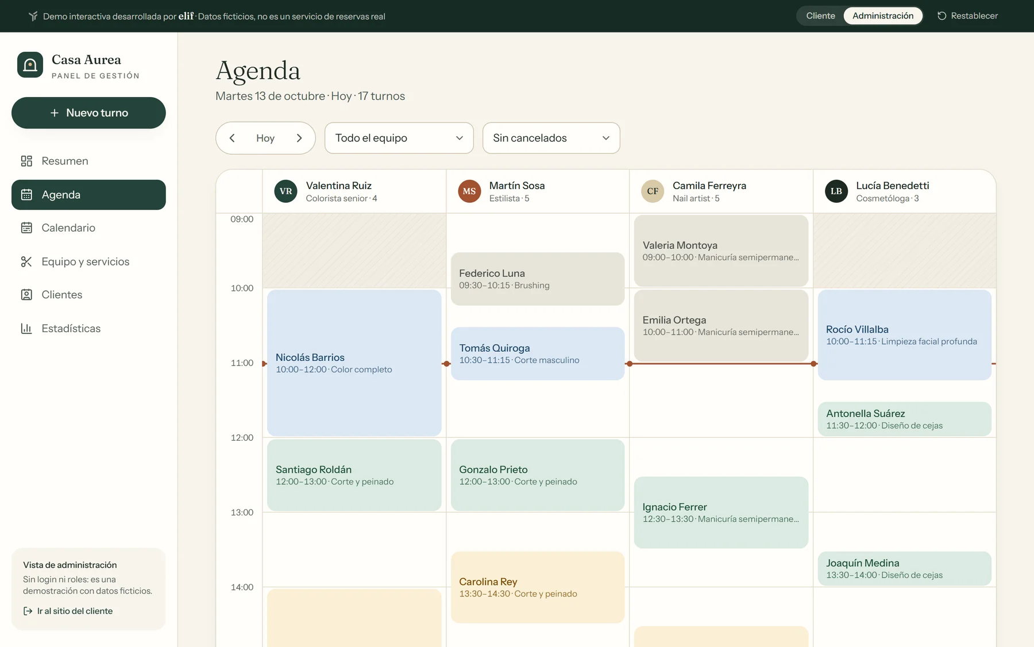Open Santiago Roldán Corte y peinado appointment

coord(354,475)
